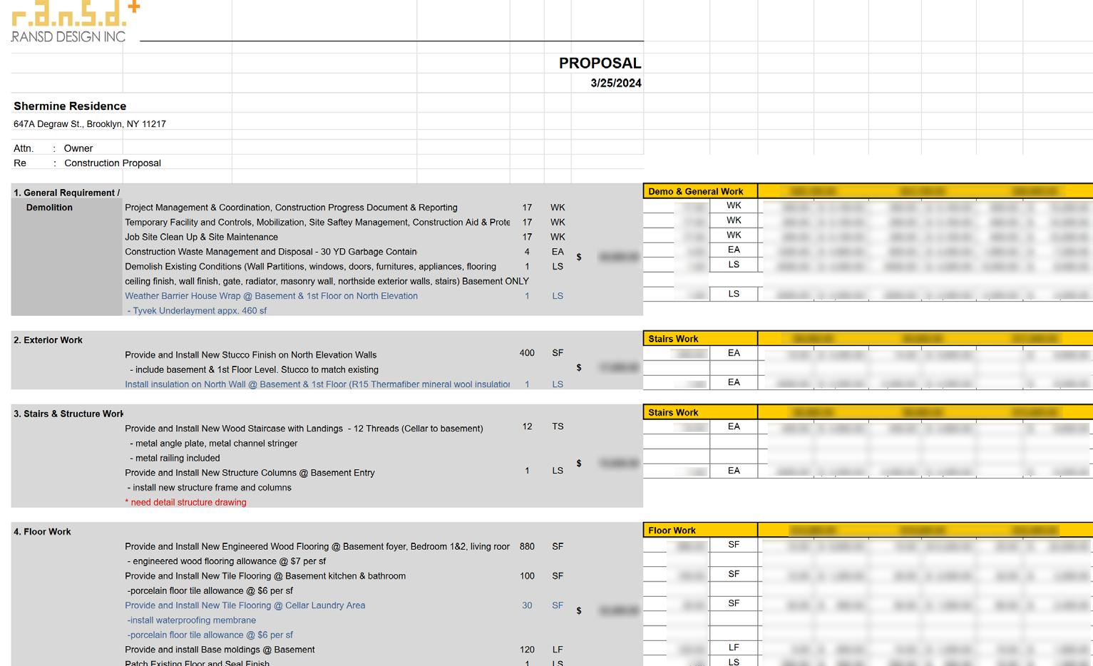This screenshot has height=666, width=1093.
Task: Select the New Wood Staircase with Landings item
Action: pos(304,429)
